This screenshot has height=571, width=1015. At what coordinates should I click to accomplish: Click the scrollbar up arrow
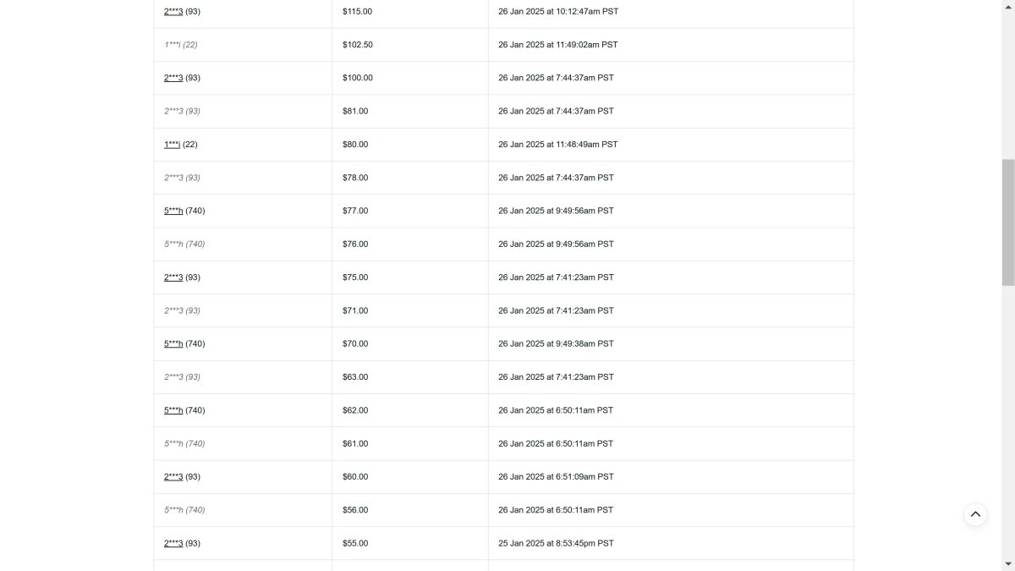tap(1008, 6)
